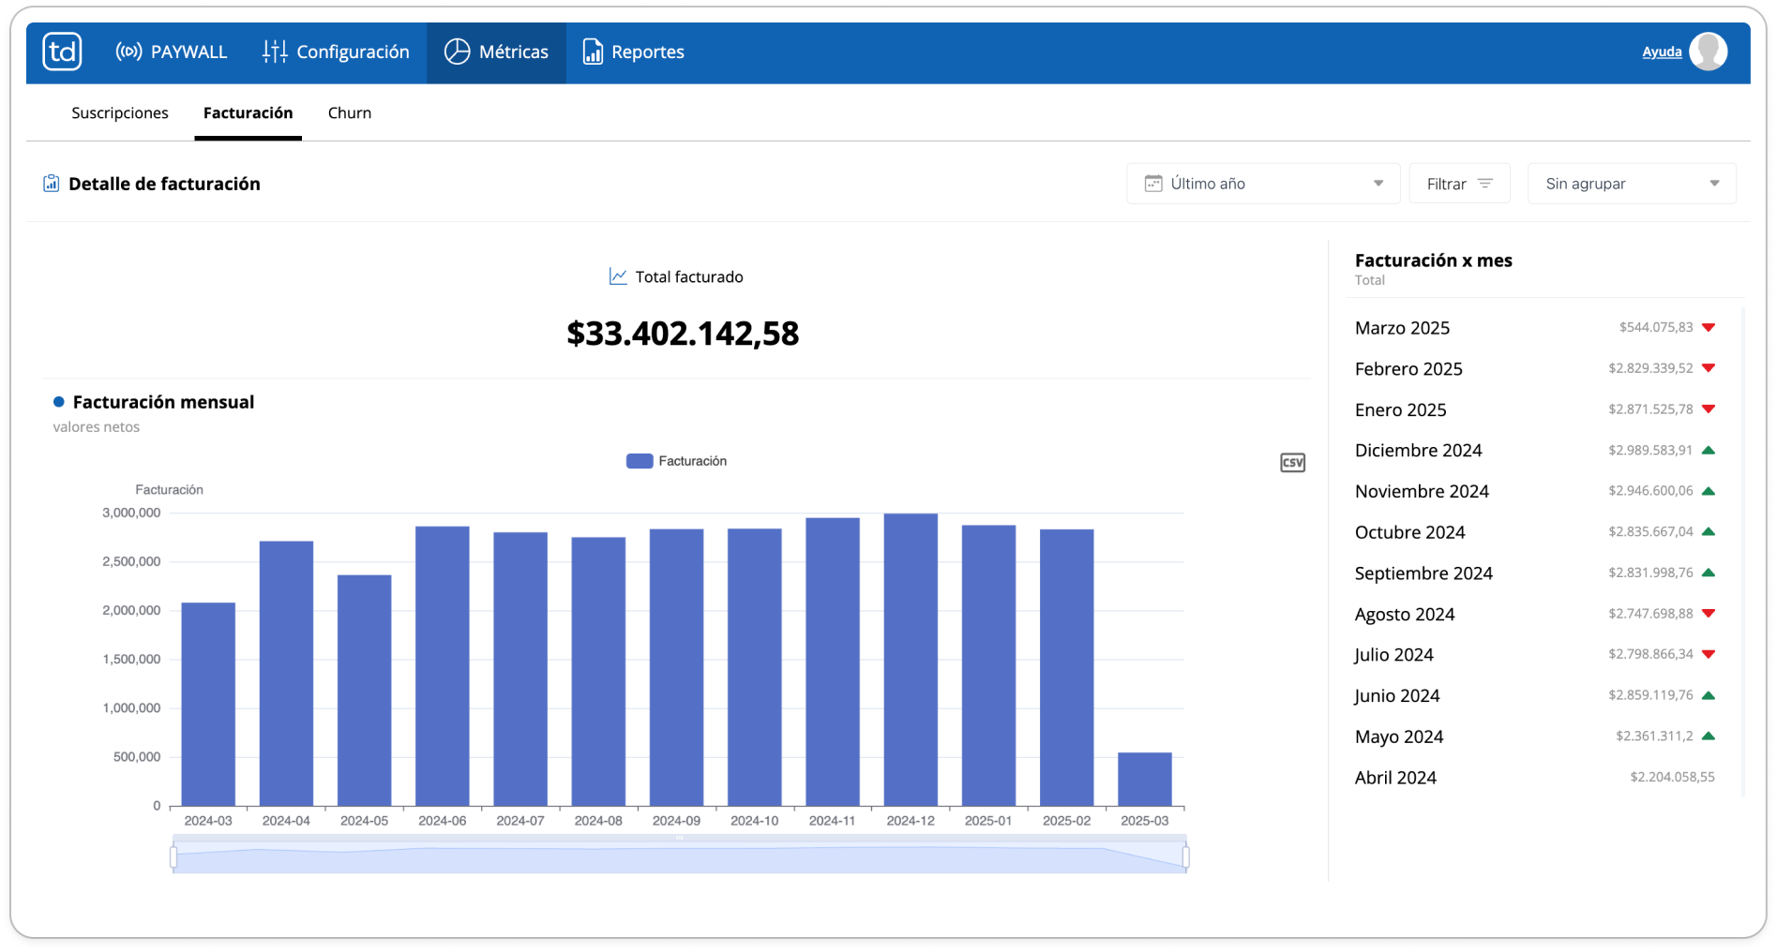Image resolution: width=1777 pixels, height=952 pixels.
Task: Click the Diciembre 2024 green up arrow
Action: (1709, 450)
